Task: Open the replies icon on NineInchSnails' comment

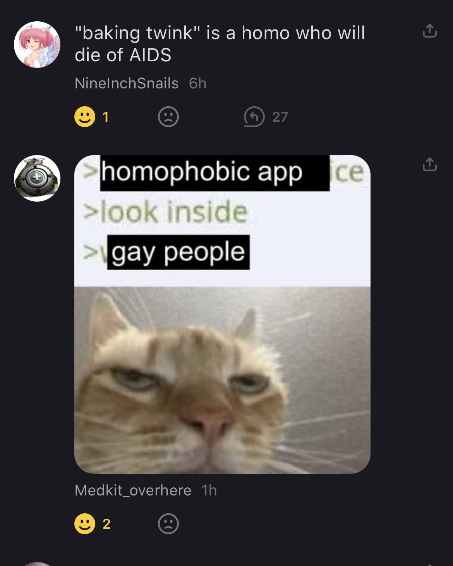Action: click(254, 117)
